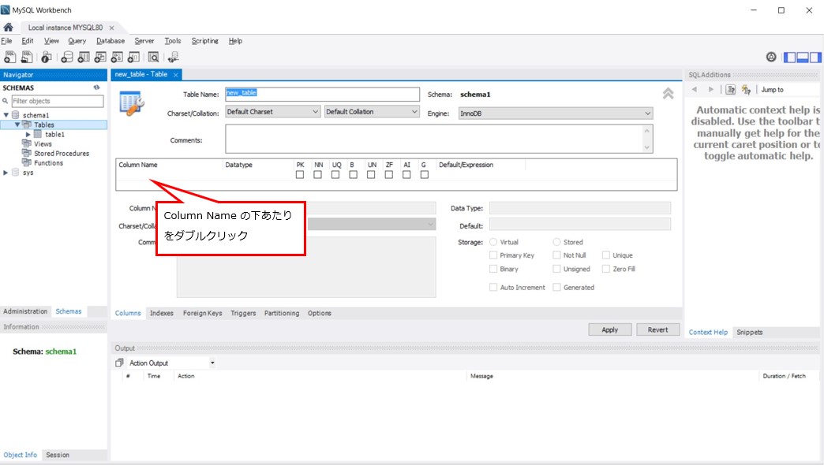Click the create new stored procedure icon
824x465 pixels.
pyautogui.click(x=117, y=57)
